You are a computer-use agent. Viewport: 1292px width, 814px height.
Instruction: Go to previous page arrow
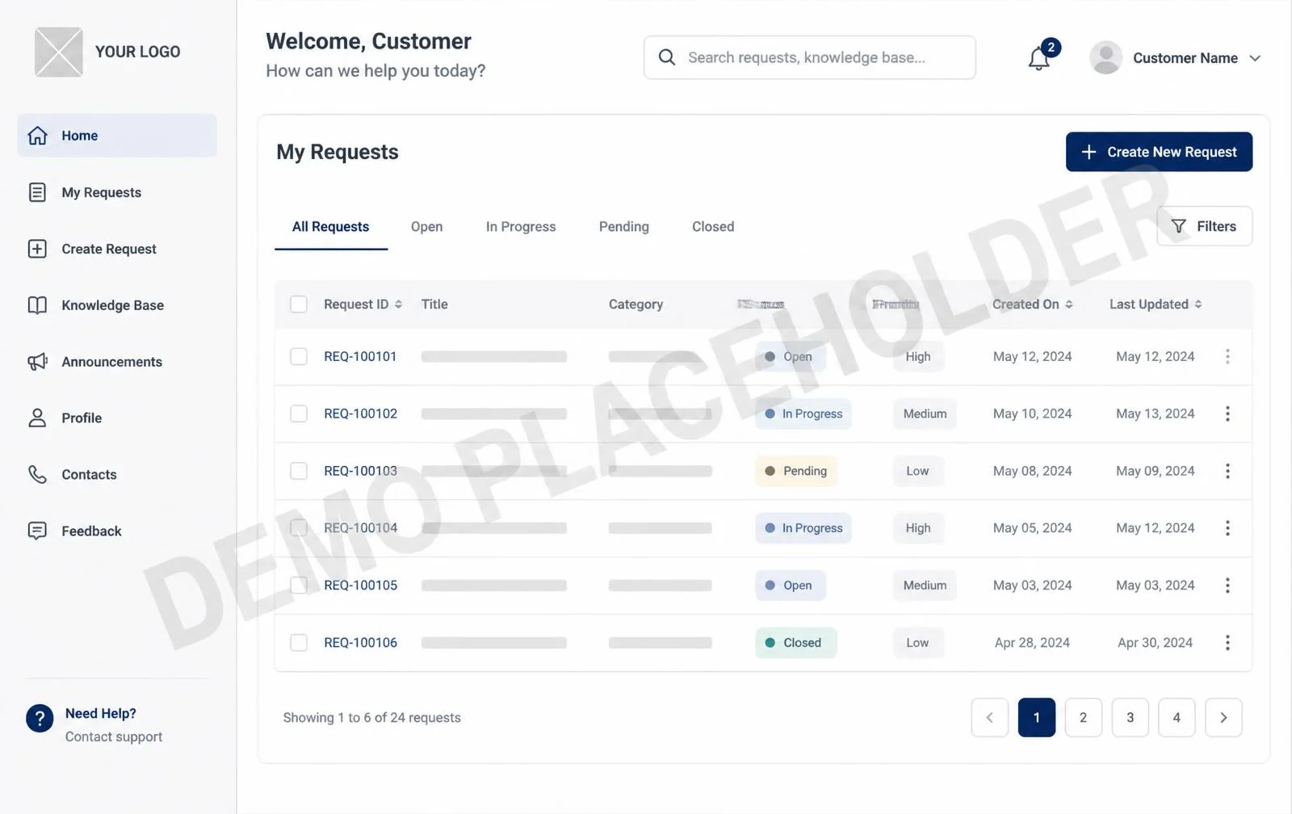coord(990,717)
